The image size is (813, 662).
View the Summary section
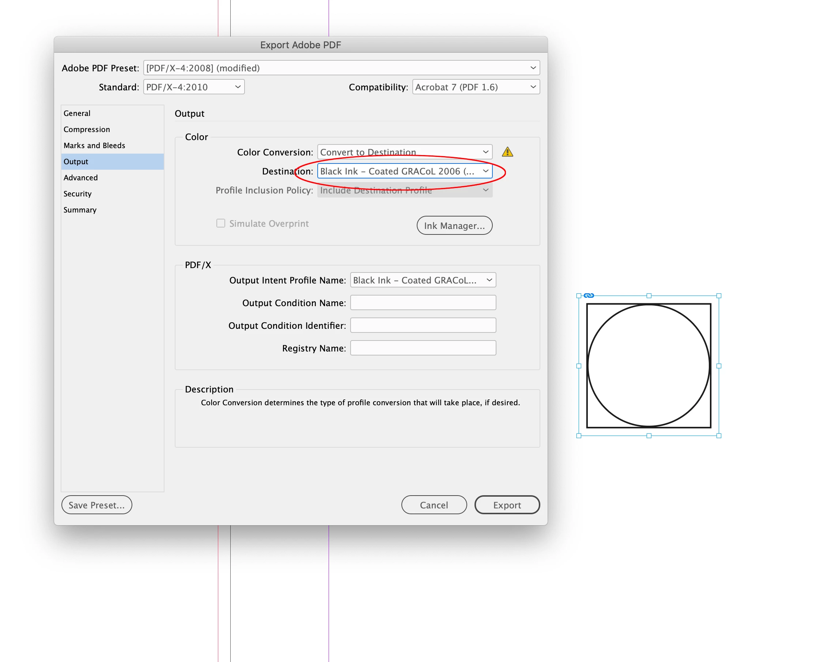tap(80, 210)
